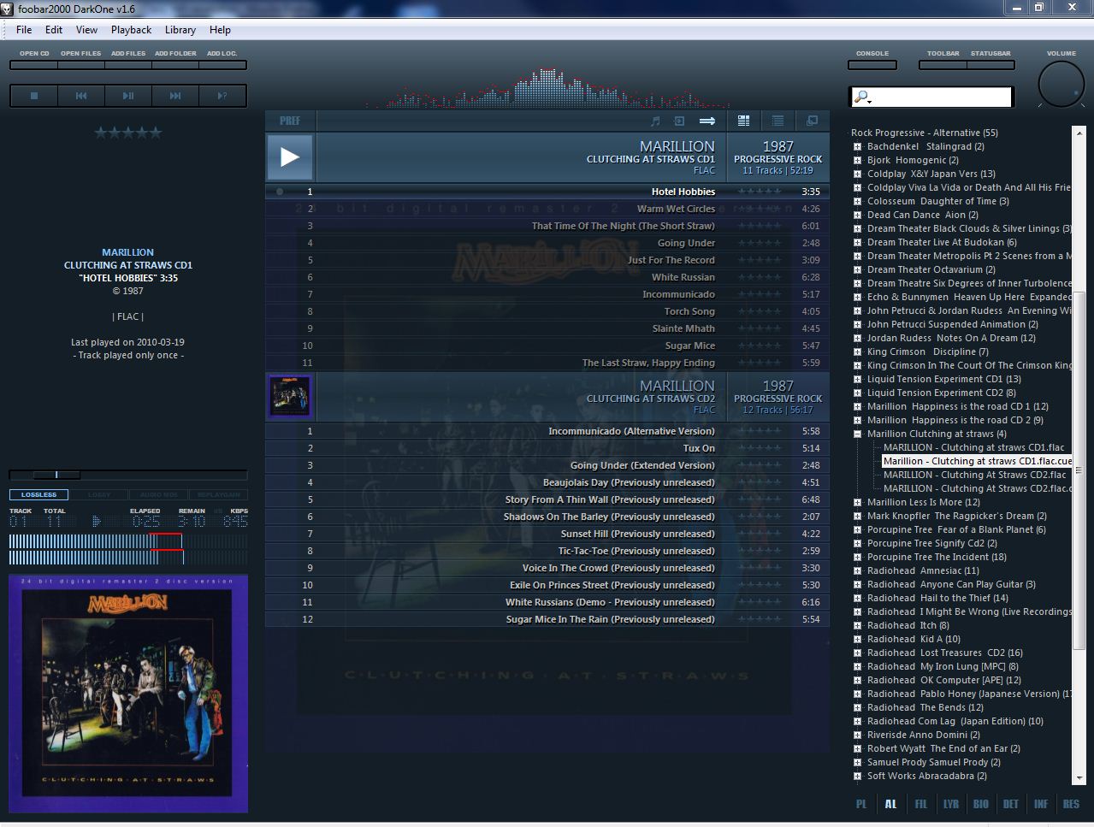Open the Library menu
Image resolution: width=1094 pixels, height=827 pixels.
click(x=180, y=30)
